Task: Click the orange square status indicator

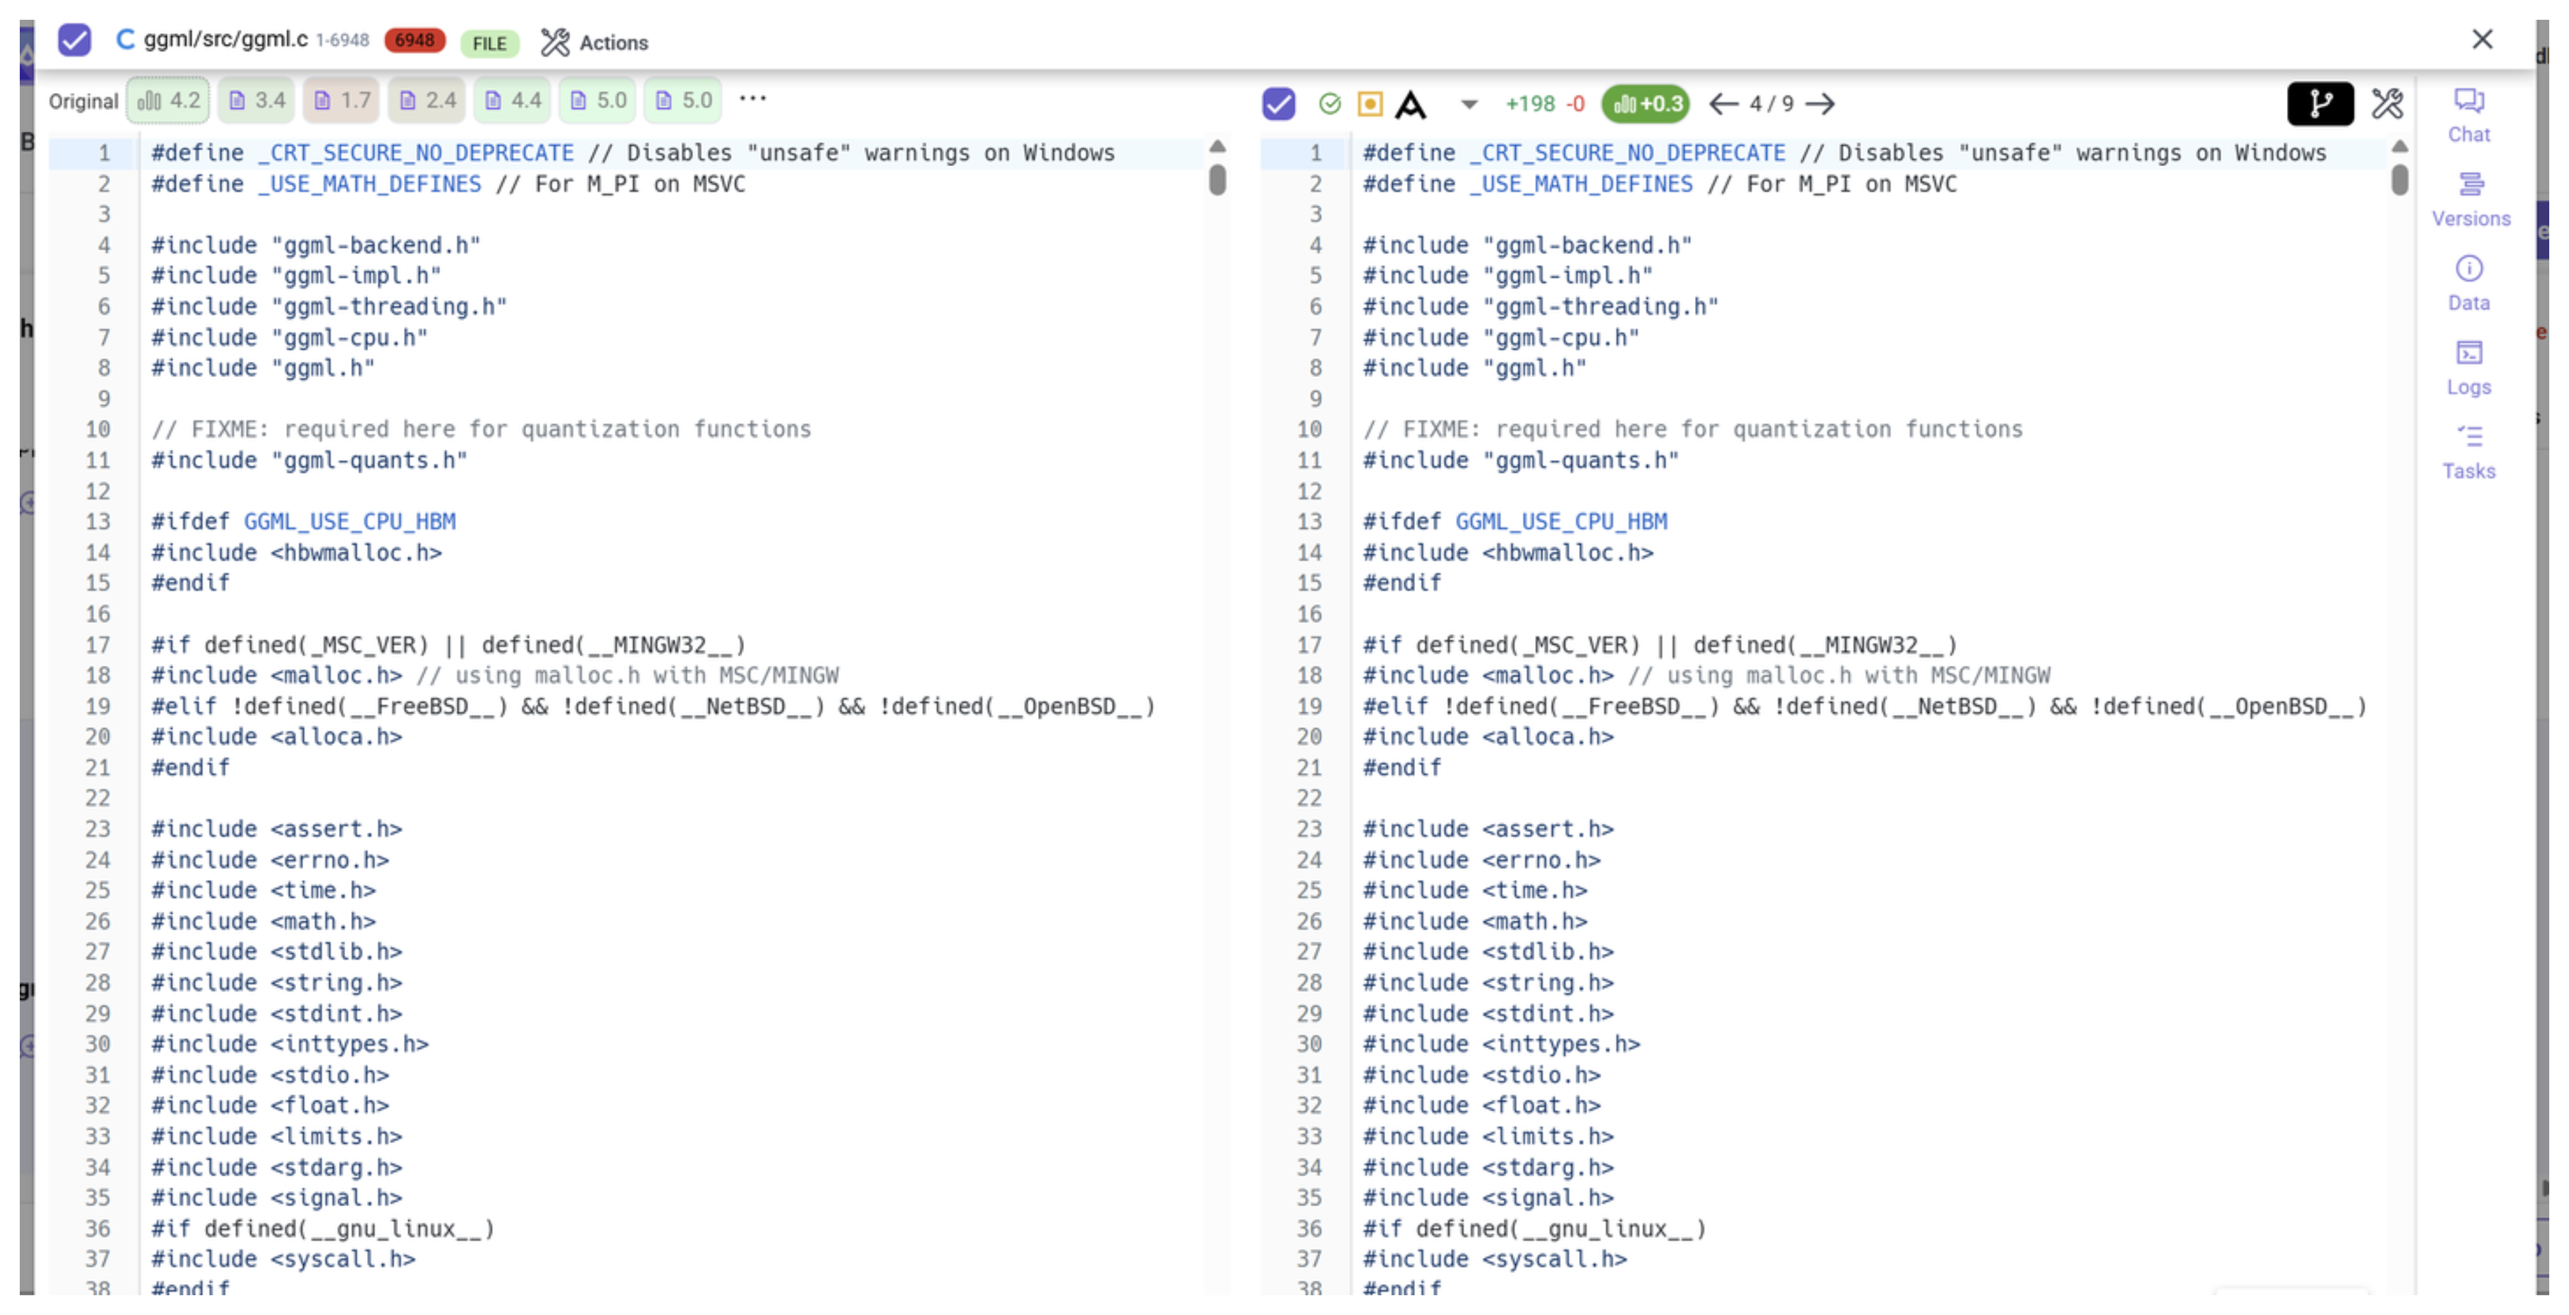Action: coord(1370,103)
